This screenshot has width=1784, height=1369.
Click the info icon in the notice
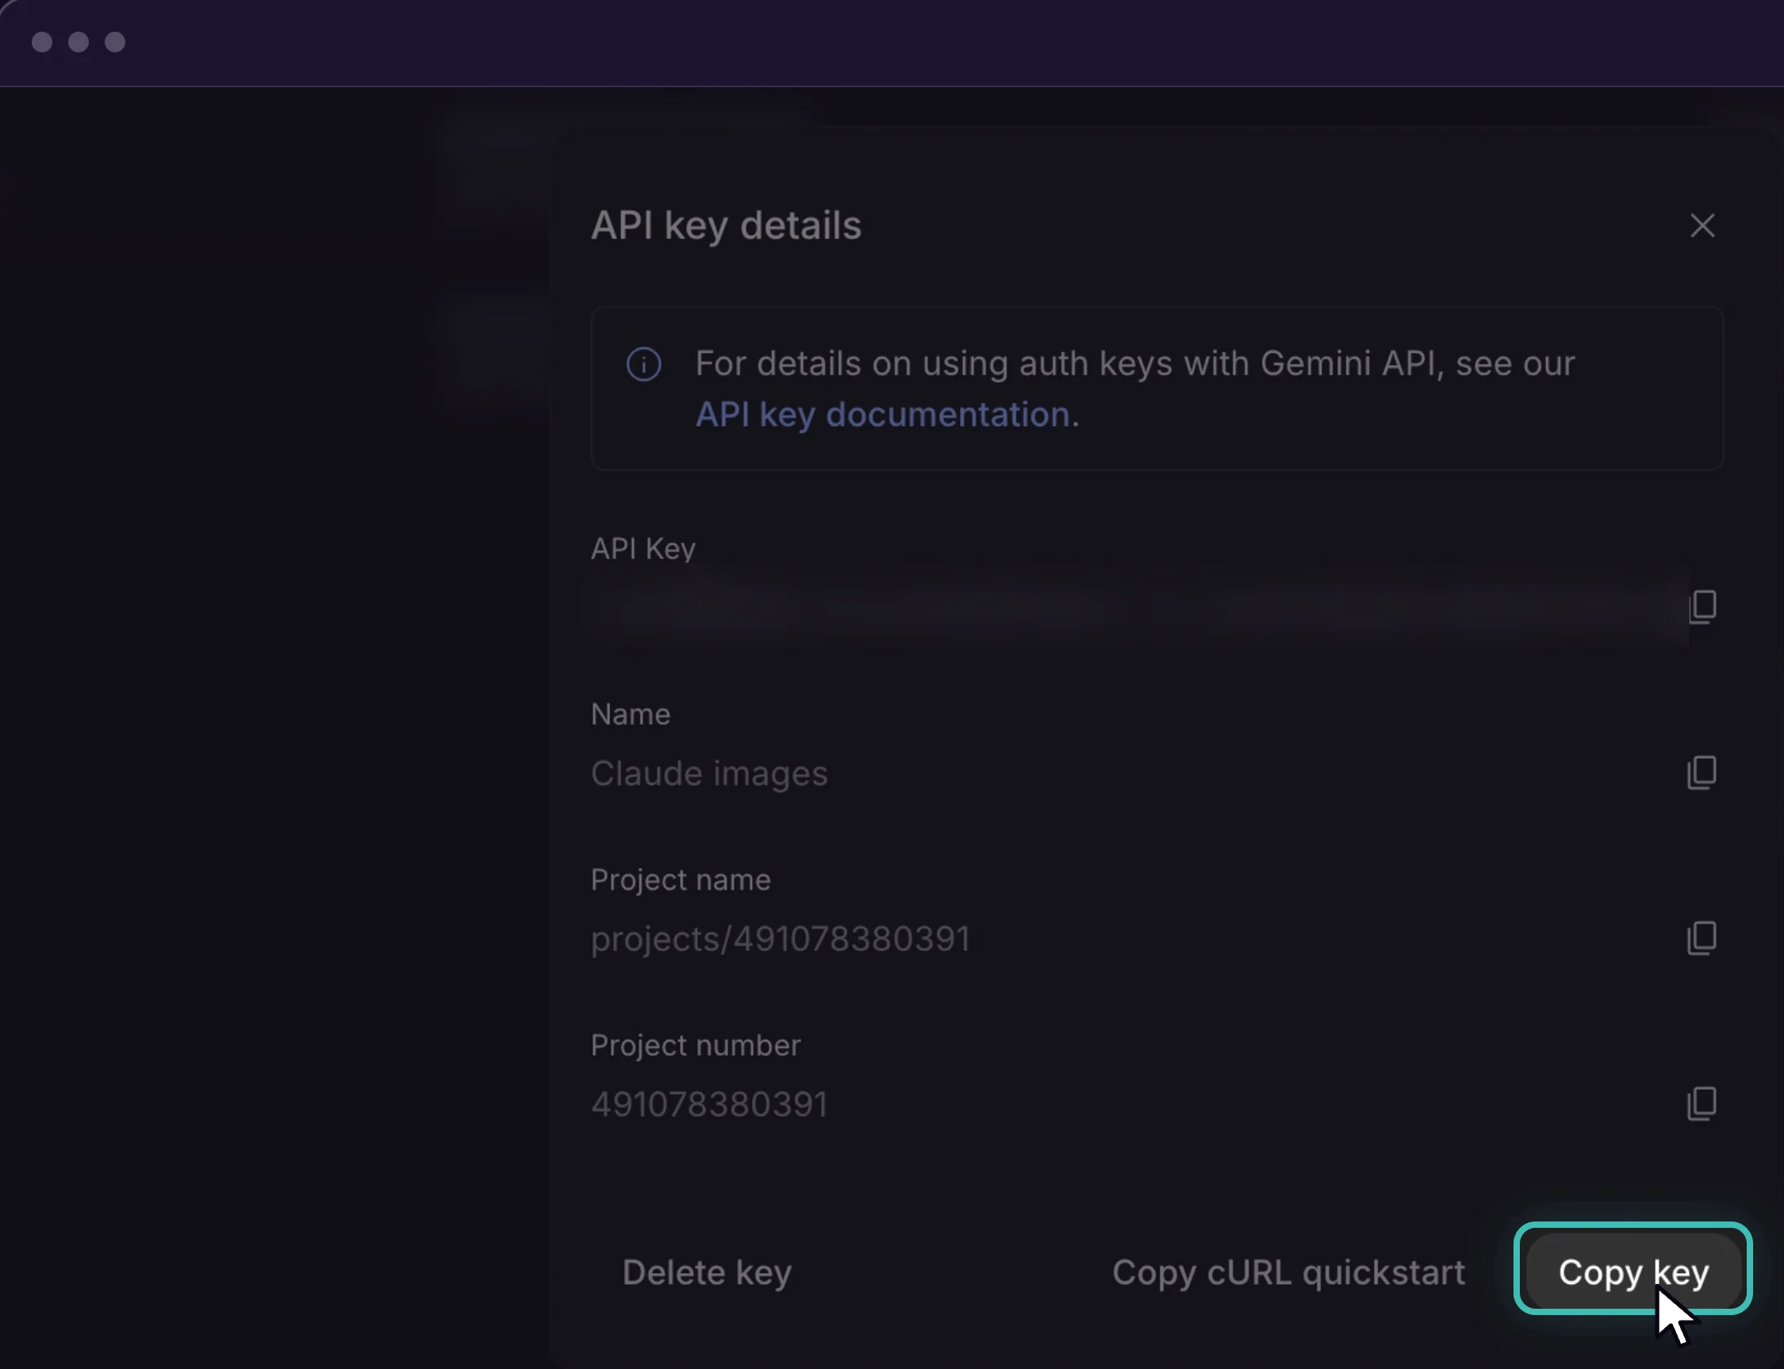643,364
